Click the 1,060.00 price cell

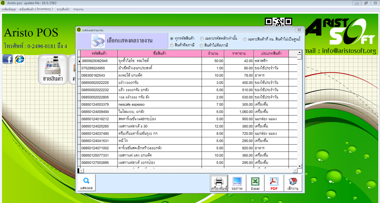[239, 112]
